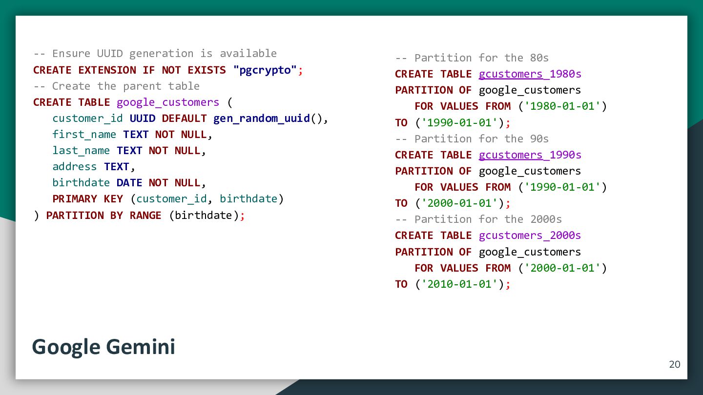This screenshot has height=395, width=703.
Task: Click the '2010-01-01' date value
Action: [x=459, y=284]
